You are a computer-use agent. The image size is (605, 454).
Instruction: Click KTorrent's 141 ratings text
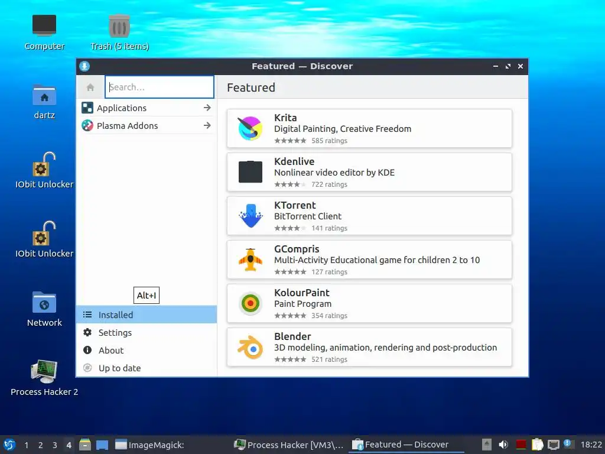pos(330,228)
